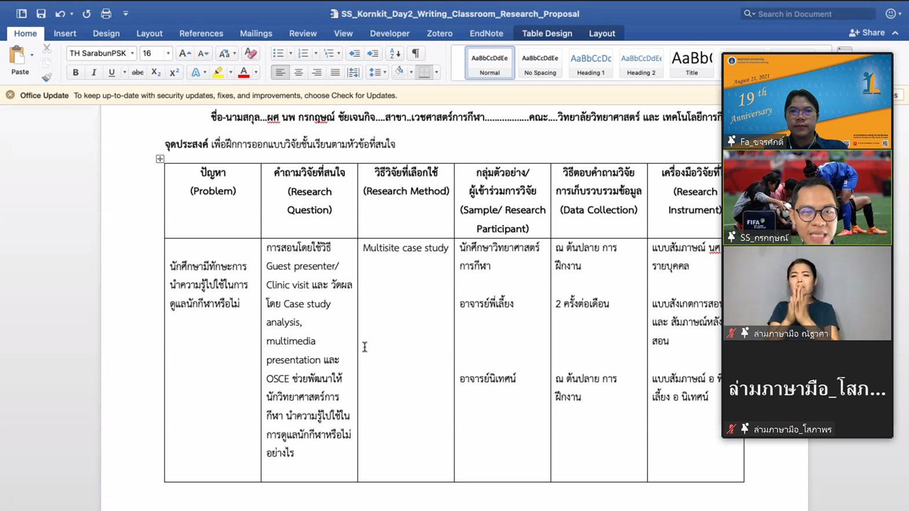
Task: Click the increase indent icon
Action: pyautogui.click(x=373, y=53)
